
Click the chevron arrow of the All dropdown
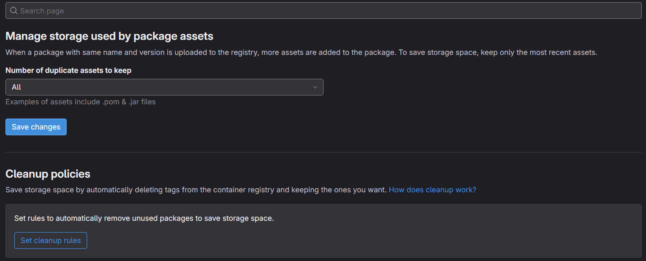pyautogui.click(x=315, y=87)
